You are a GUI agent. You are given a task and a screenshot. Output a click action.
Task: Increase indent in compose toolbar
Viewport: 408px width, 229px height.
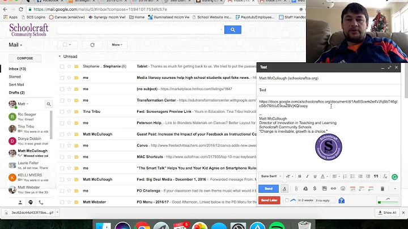point(368,176)
